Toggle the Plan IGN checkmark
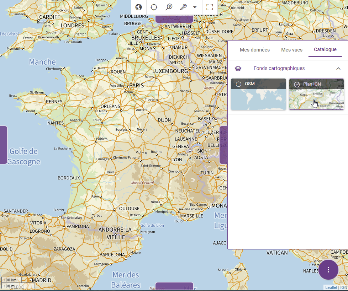The height and width of the screenshot is (291, 348). click(x=297, y=84)
